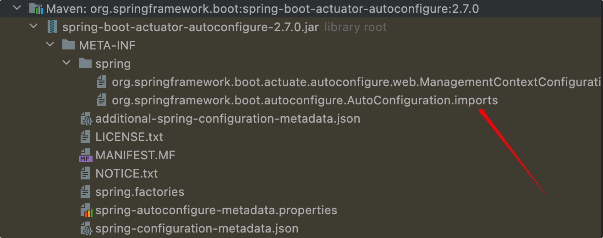Click the MANIFEST.MF file icon
Image resolution: width=603 pixels, height=238 pixels.
pyautogui.click(x=85, y=155)
